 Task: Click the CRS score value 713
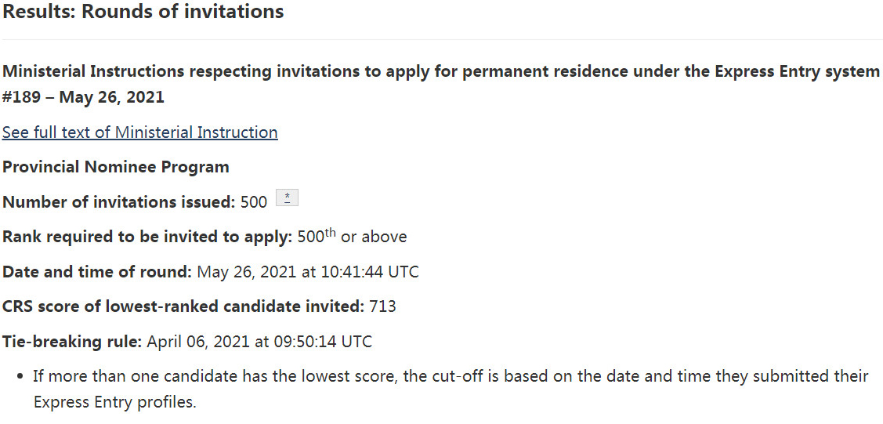coord(382,306)
